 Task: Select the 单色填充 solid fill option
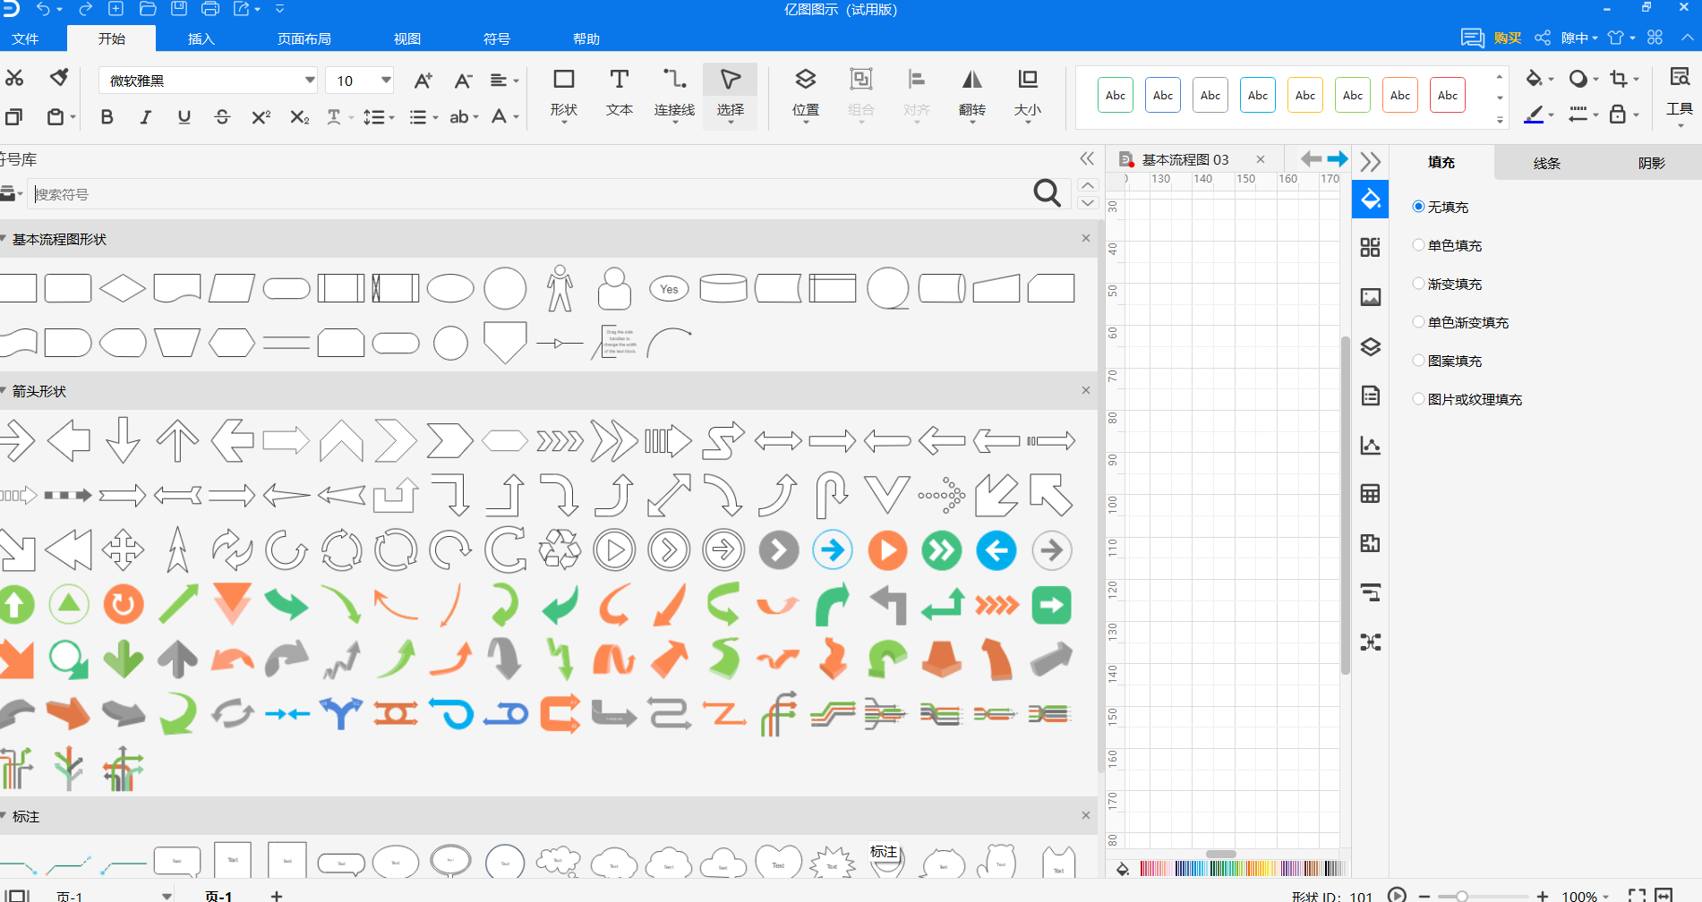pos(1418,245)
